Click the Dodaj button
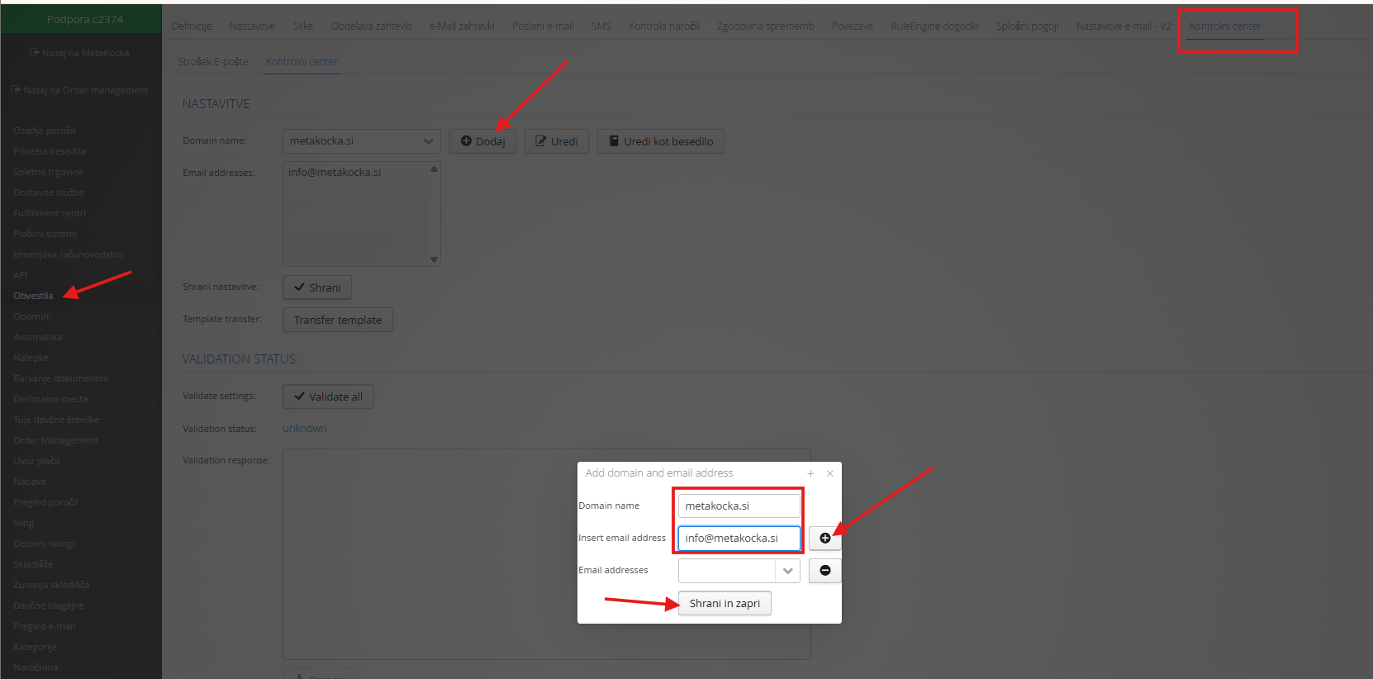Image resolution: width=1373 pixels, height=679 pixels. [482, 141]
